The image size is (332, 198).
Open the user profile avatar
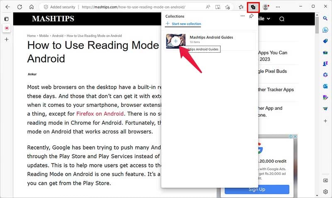point(266,7)
